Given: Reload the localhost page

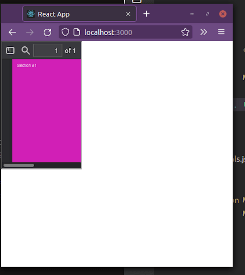Looking at the screenshot, I should 47,32.
